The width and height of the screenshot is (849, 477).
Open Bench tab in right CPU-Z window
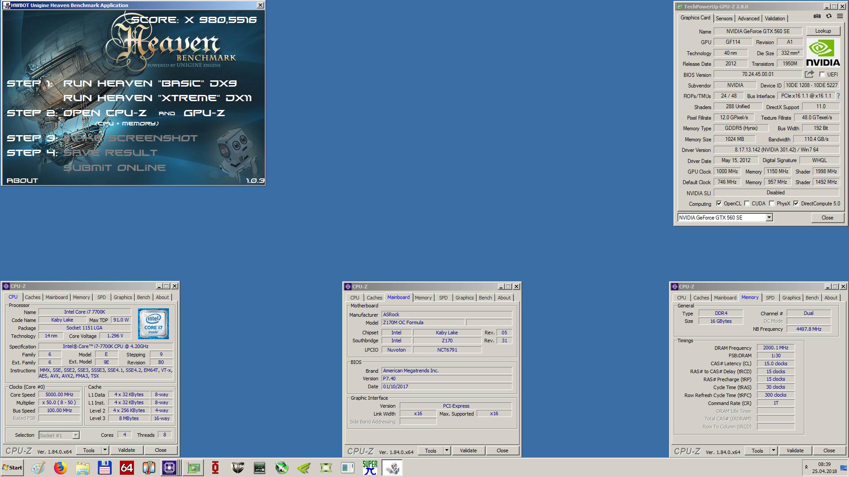click(812, 298)
